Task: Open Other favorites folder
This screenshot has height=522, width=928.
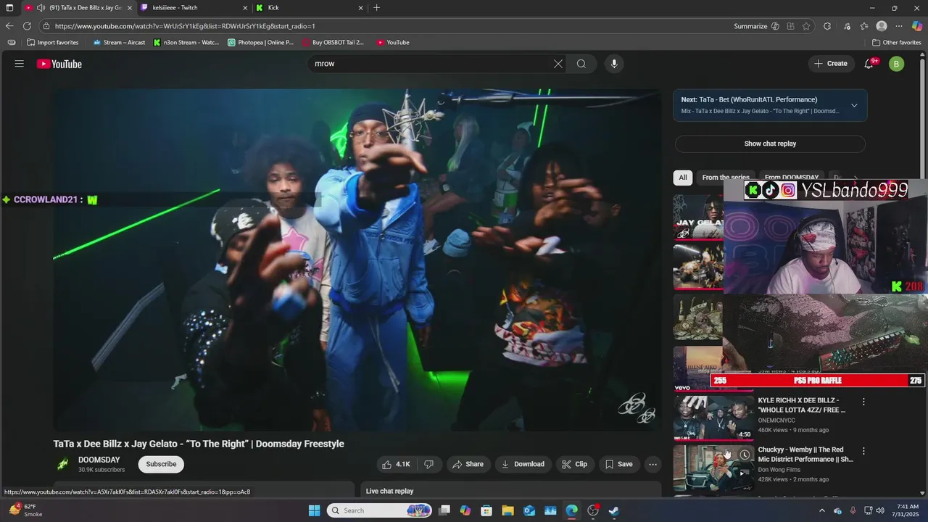Action: pyautogui.click(x=897, y=43)
